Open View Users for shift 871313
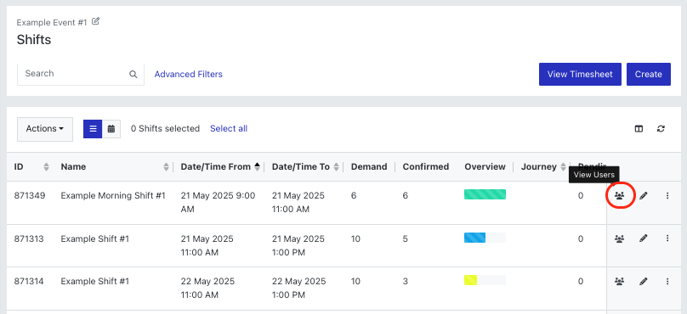The height and width of the screenshot is (314, 687). pos(619,238)
